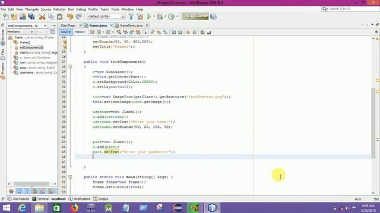Open the editor tabs list dropdown arrow

pyautogui.click(x=372, y=25)
